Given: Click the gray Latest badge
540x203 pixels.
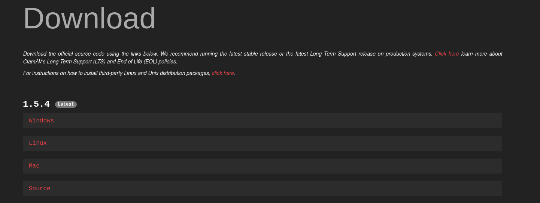Looking at the screenshot, I should pos(66,104).
